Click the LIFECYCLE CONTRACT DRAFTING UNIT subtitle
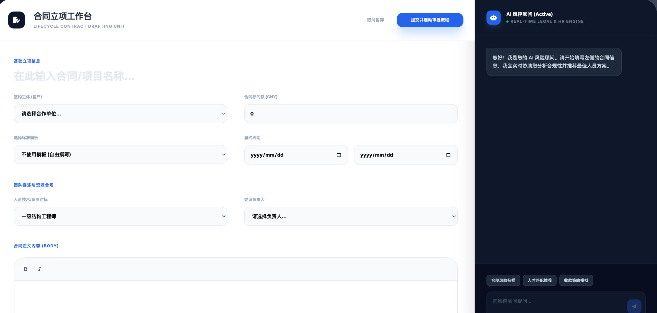The image size is (657, 313). (x=79, y=26)
